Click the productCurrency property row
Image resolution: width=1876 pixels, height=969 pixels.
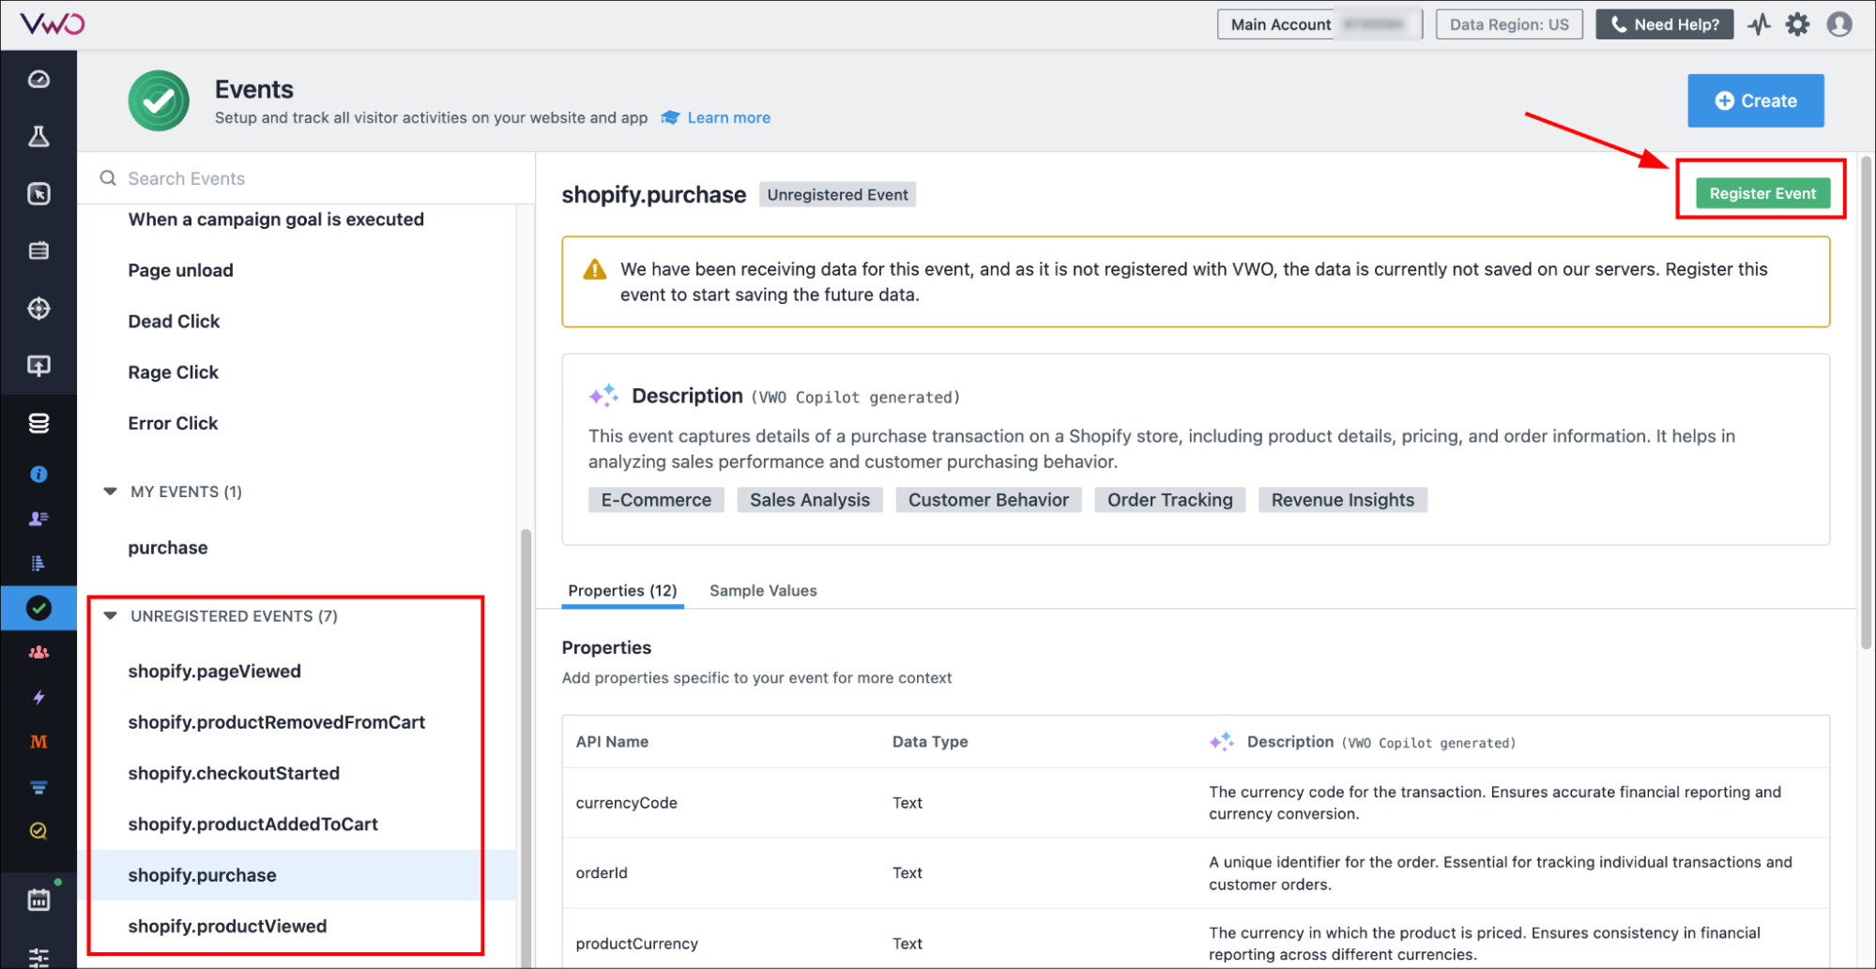pos(1196,940)
